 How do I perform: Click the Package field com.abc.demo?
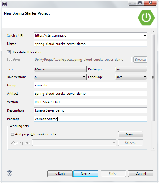pos(91,119)
